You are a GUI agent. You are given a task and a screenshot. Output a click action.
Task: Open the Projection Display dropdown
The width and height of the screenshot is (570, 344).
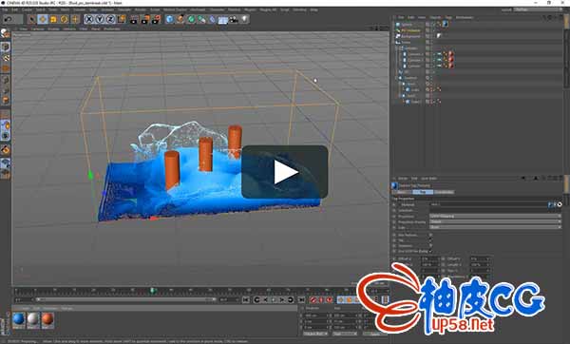click(x=495, y=221)
